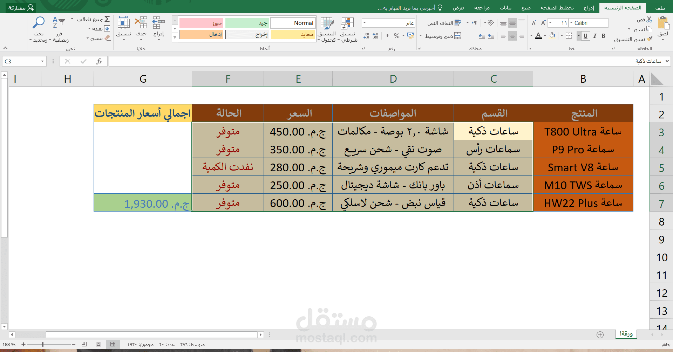Switch to the Formulas (صيغ) tab
This screenshot has width=673, height=352.
point(526,8)
